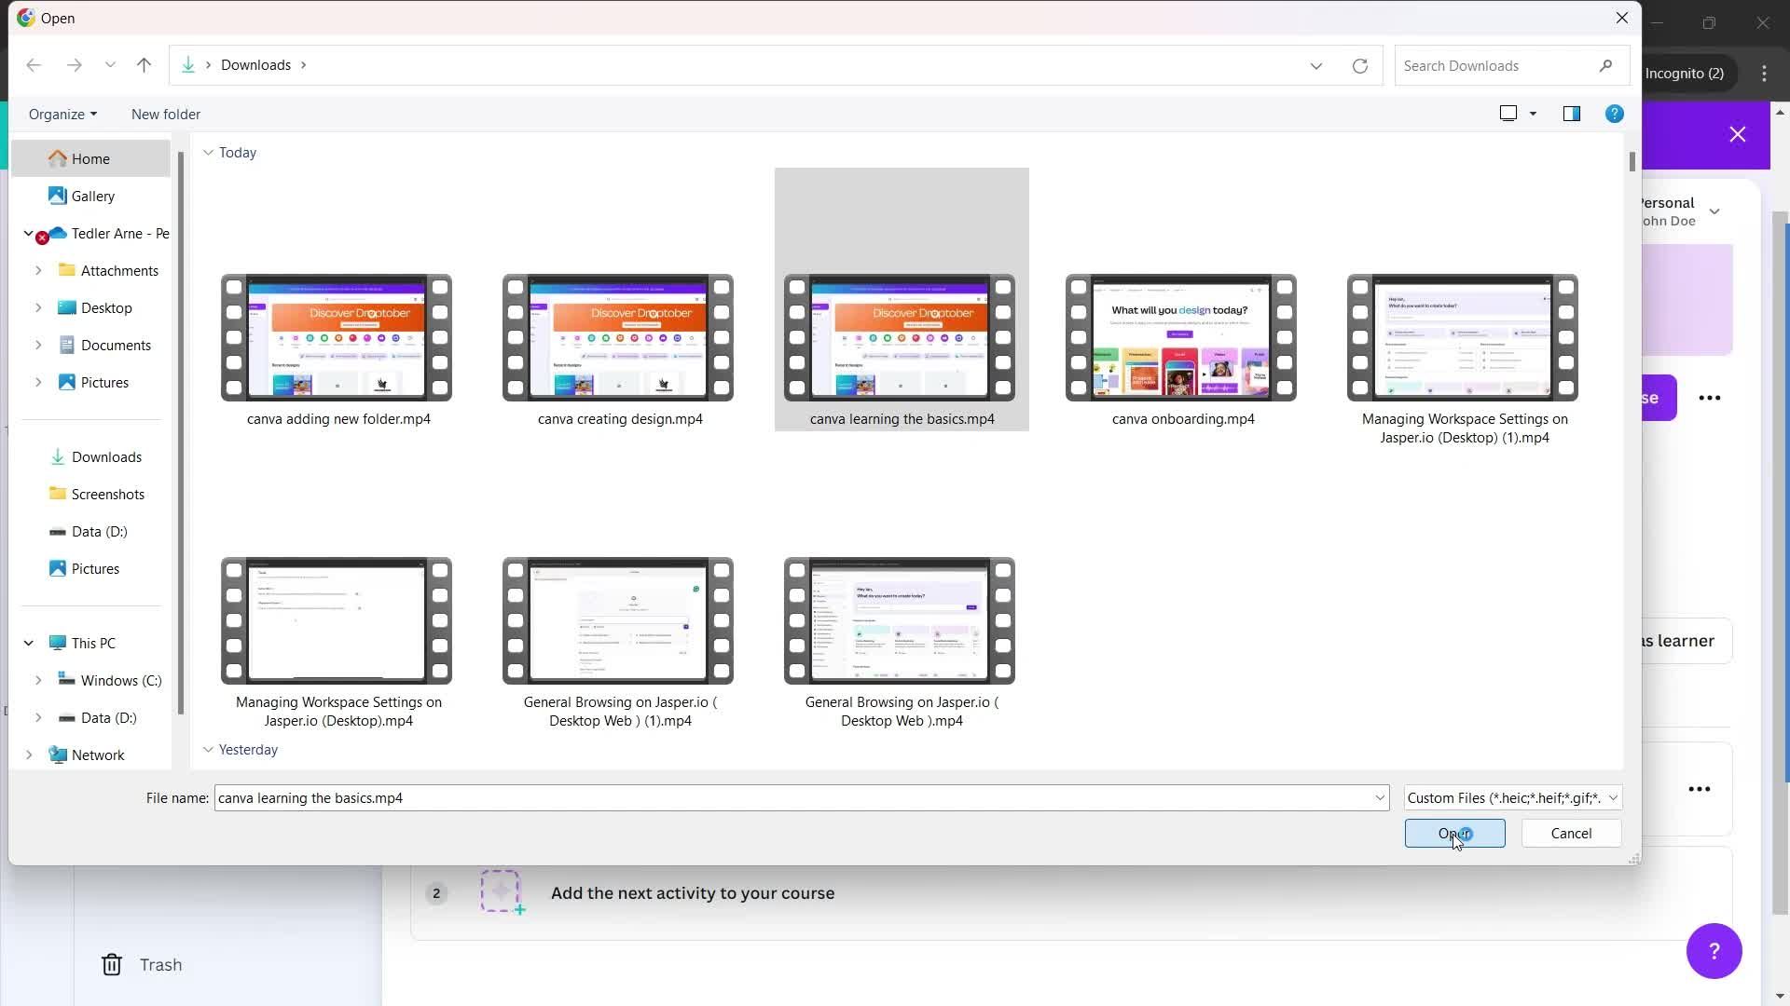Collapse the Tedler Arne OneDrive node
Screen dimensions: 1790x1006
point(28,233)
